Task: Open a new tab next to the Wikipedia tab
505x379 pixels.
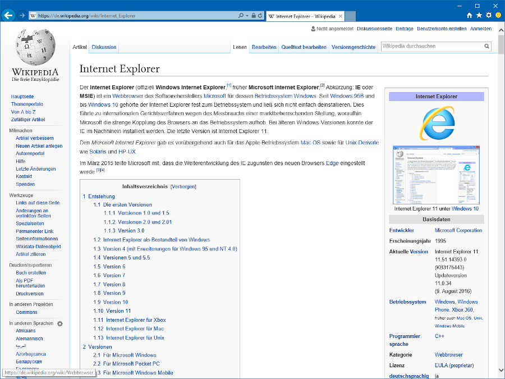Action: coord(350,16)
